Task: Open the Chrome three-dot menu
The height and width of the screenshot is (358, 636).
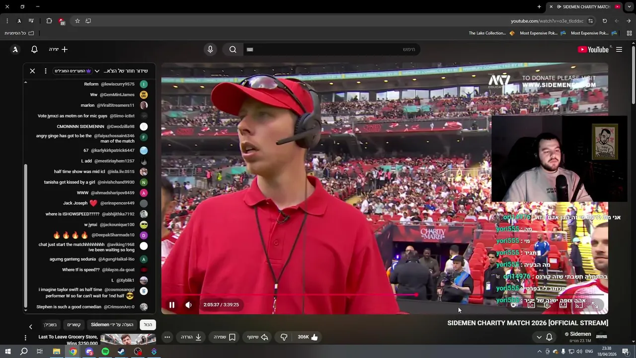Action: click(7, 21)
